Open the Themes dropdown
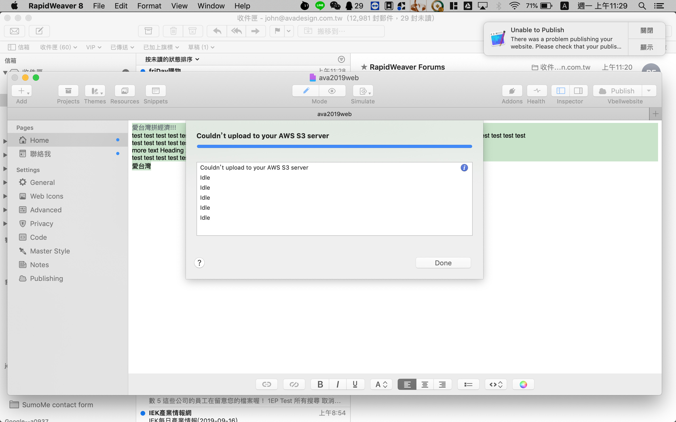 [x=95, y=91]
